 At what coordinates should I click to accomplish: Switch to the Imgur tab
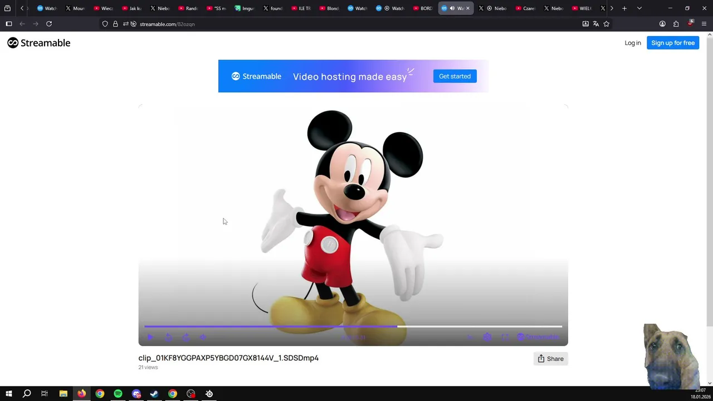pos(244,8)
